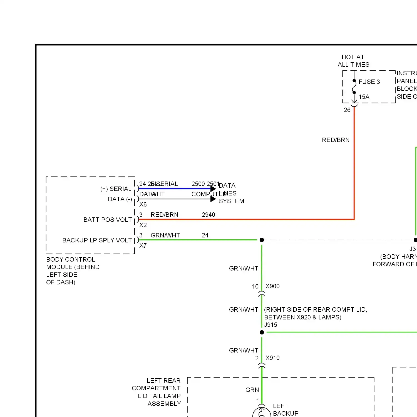The width and height of the screenshot is (417, 417).
Task: Click the '(+) SERIAL' label
Action: [116, 189]
